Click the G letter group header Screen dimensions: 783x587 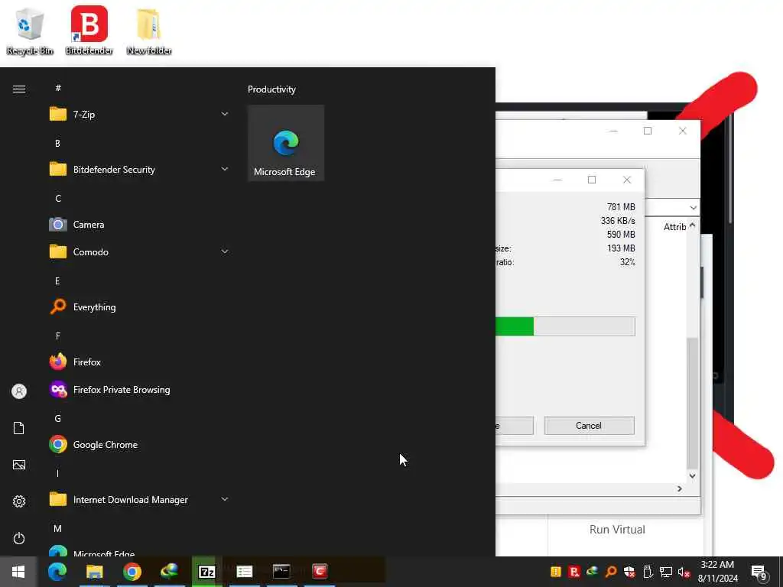pos(58,418)
